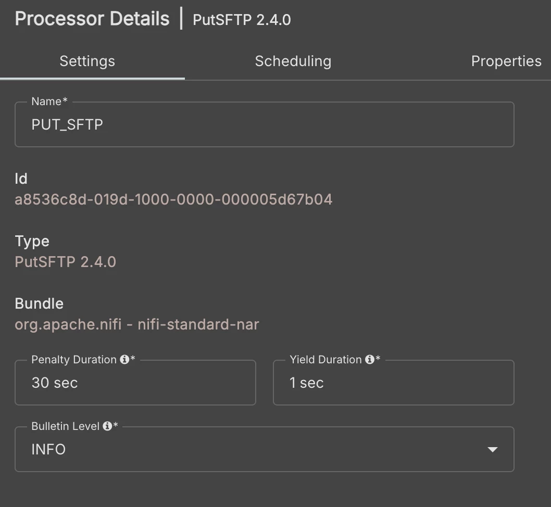551x507 pixels.
Task: Select the Type value PutSFTP 2.4.0
Action: tap(66, 262)
